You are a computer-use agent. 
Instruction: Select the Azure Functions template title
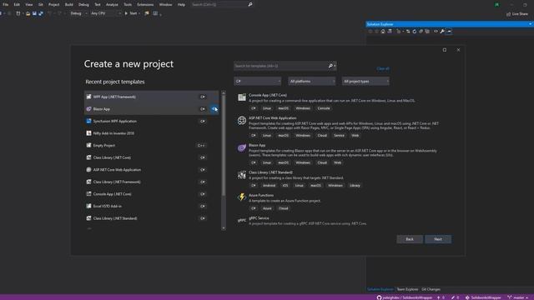coord(261,195)
